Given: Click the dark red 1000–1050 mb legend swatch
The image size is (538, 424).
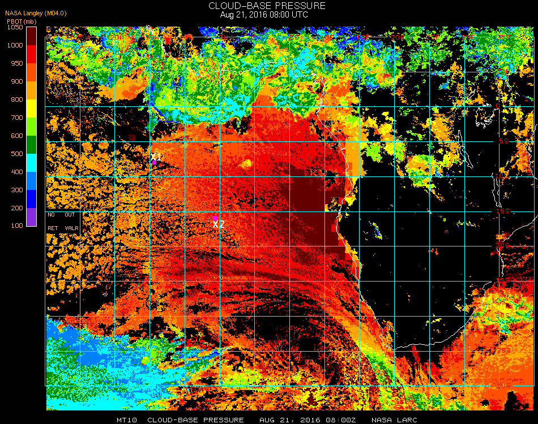Looking at the screenshot, I should [31, 36].
